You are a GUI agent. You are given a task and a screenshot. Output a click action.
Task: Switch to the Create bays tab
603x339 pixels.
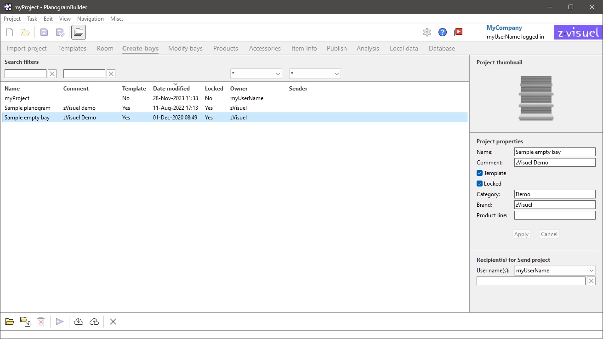pyautogui.click(x=141, y=48)
